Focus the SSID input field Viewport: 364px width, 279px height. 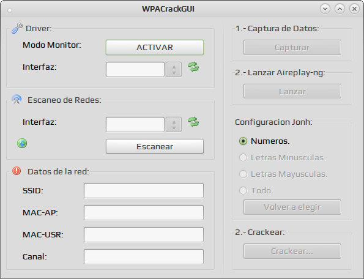pyautogui.click(x=144, y=190)
